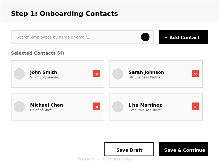Click the Selected Contacts (4) heading
This screenshot has height=164, width=219.
[x=38, y=53]
